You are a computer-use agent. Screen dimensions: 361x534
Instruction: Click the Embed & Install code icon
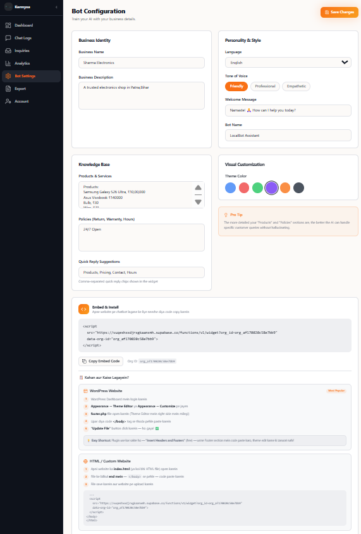point(83,309)
